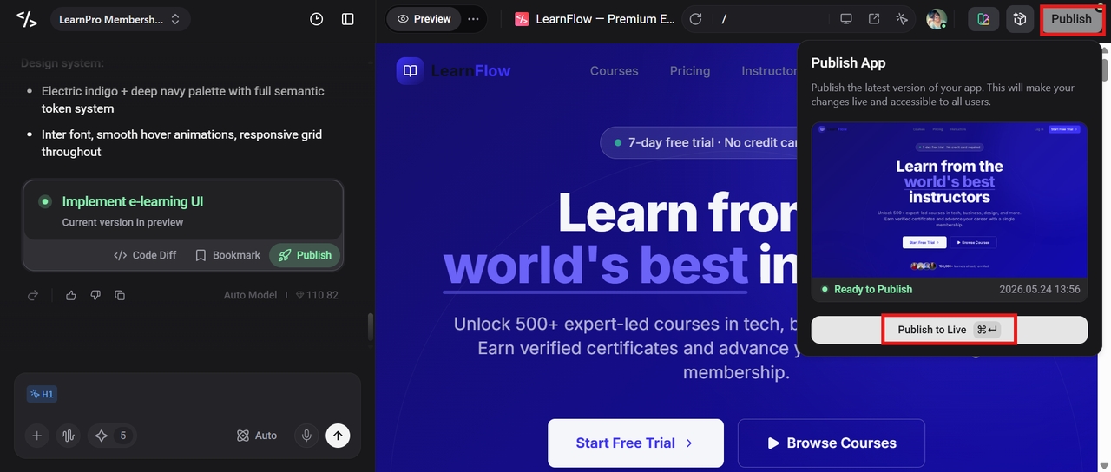Copy the response with the copy icon
Image resolution: width=1111 pixels, height=472 pixels.
[120, 295]
